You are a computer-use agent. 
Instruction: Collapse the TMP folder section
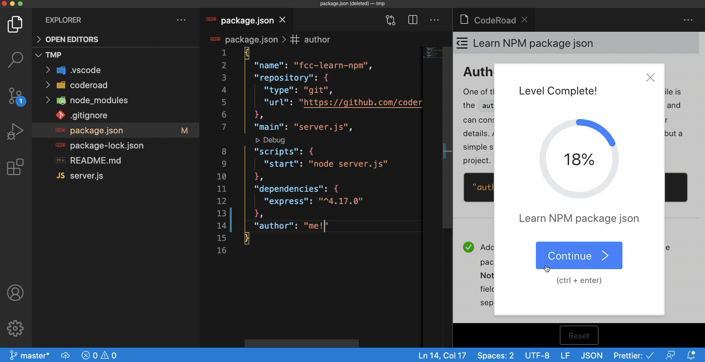38,55
